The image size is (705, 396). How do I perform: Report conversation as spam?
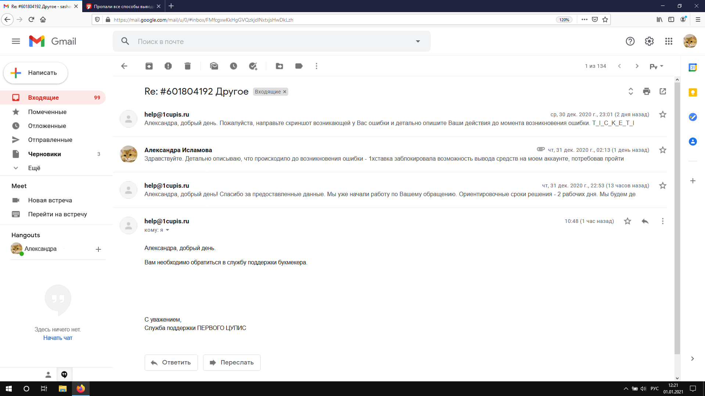pos(168,66)
